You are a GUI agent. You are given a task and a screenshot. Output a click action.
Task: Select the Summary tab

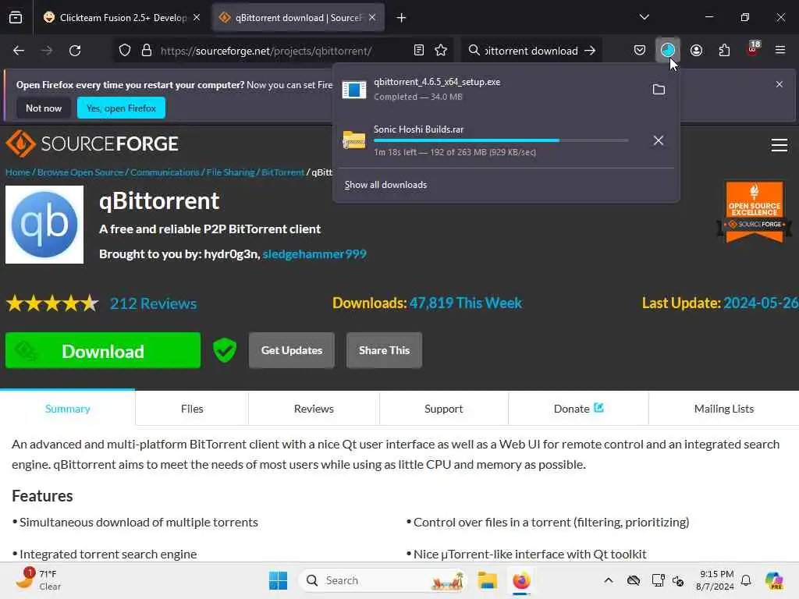coord(67,409)
